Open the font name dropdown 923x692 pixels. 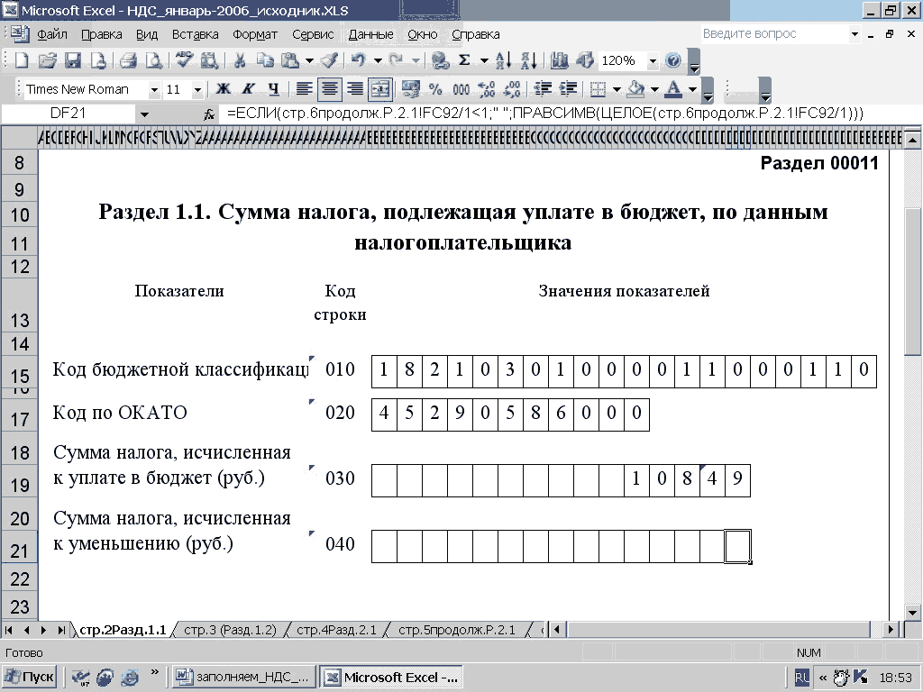coord(154,89)
